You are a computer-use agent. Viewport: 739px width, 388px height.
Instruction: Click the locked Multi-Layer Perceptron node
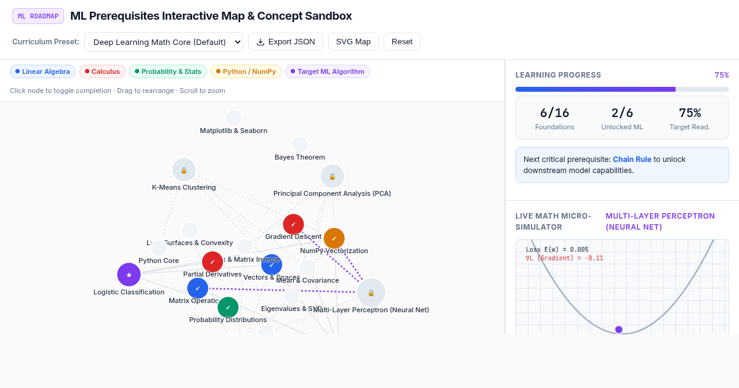(371, 293)
